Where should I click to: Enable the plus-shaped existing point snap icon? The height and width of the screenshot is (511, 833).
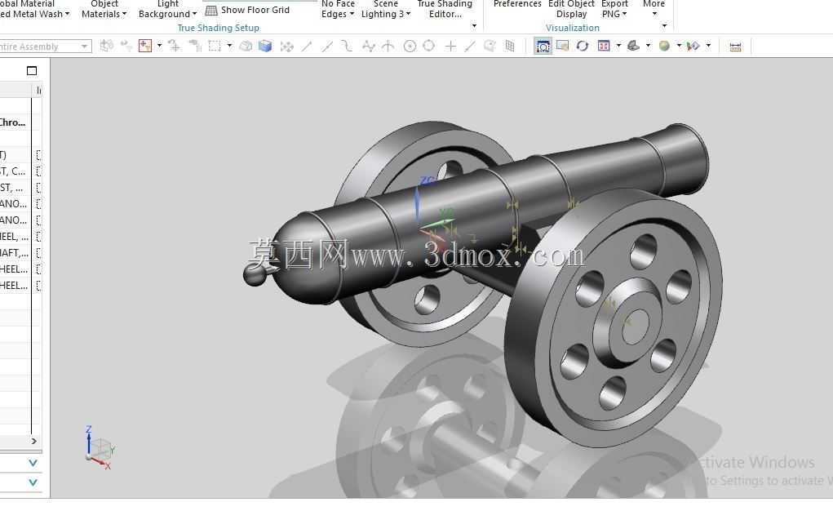pos(450,47)
